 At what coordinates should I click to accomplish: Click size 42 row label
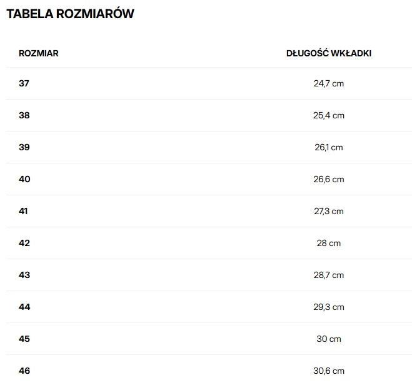tap(24, 243)
